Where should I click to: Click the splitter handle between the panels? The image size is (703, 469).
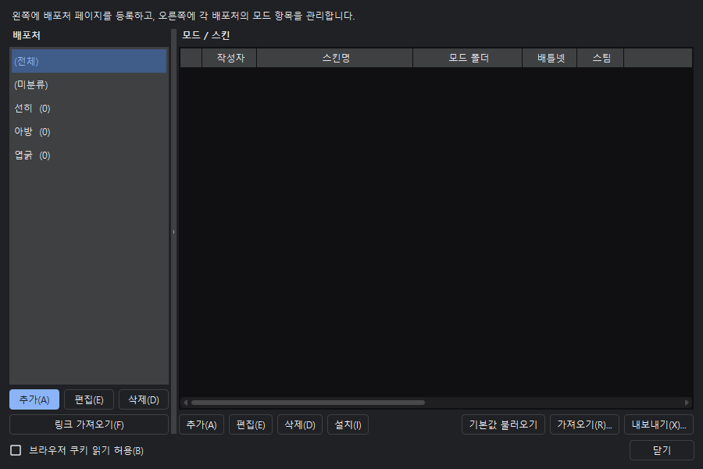173,231
